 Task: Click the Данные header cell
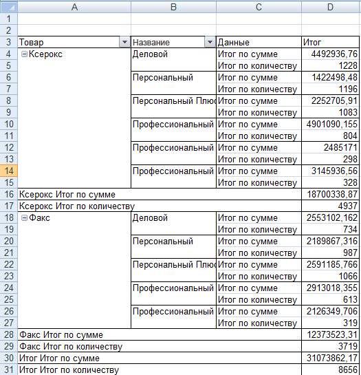click(259, 42)
